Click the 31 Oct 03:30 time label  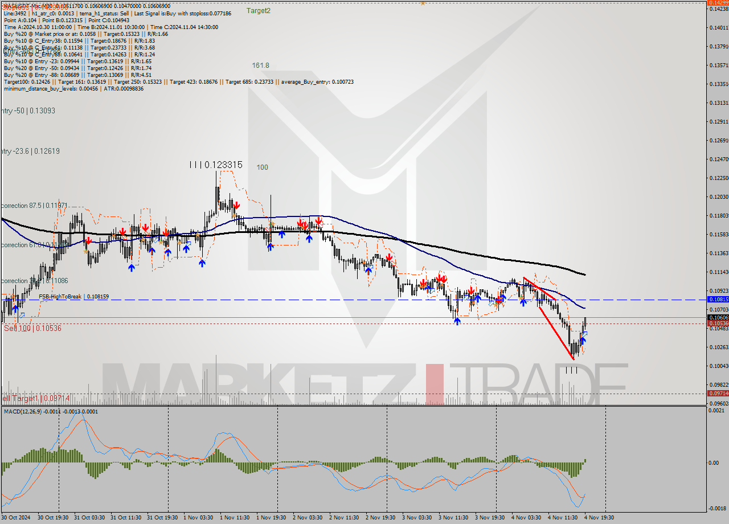pyautogui.click(x=90, y=518)
